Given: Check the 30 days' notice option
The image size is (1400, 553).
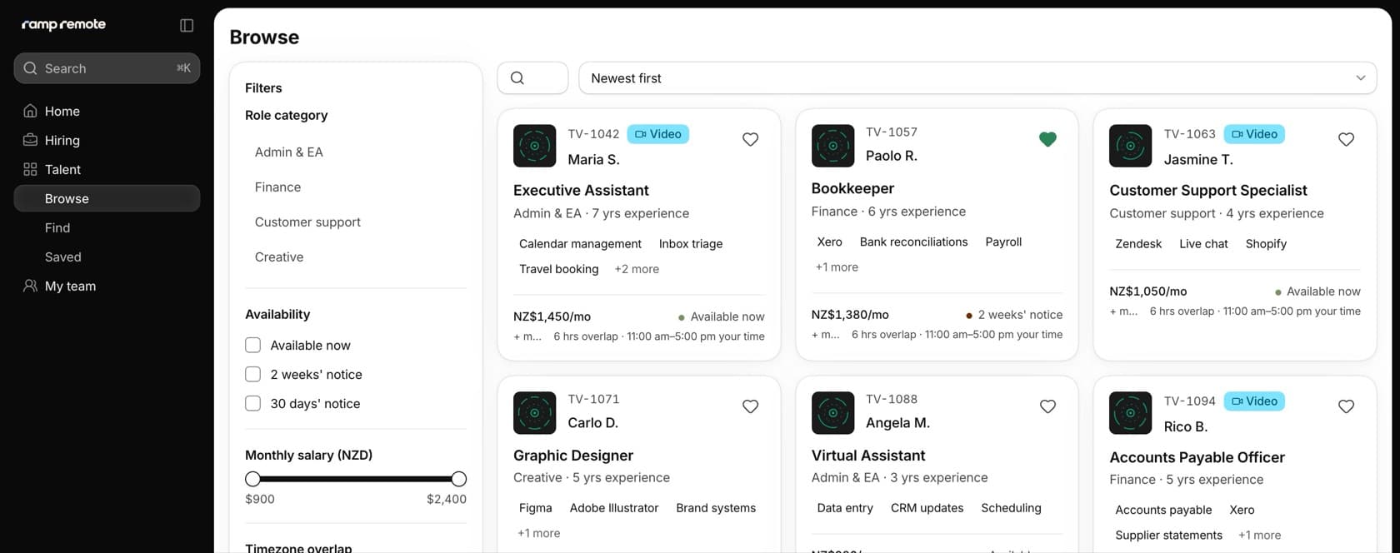Looking at the screenshot, I should pos(252,403).
